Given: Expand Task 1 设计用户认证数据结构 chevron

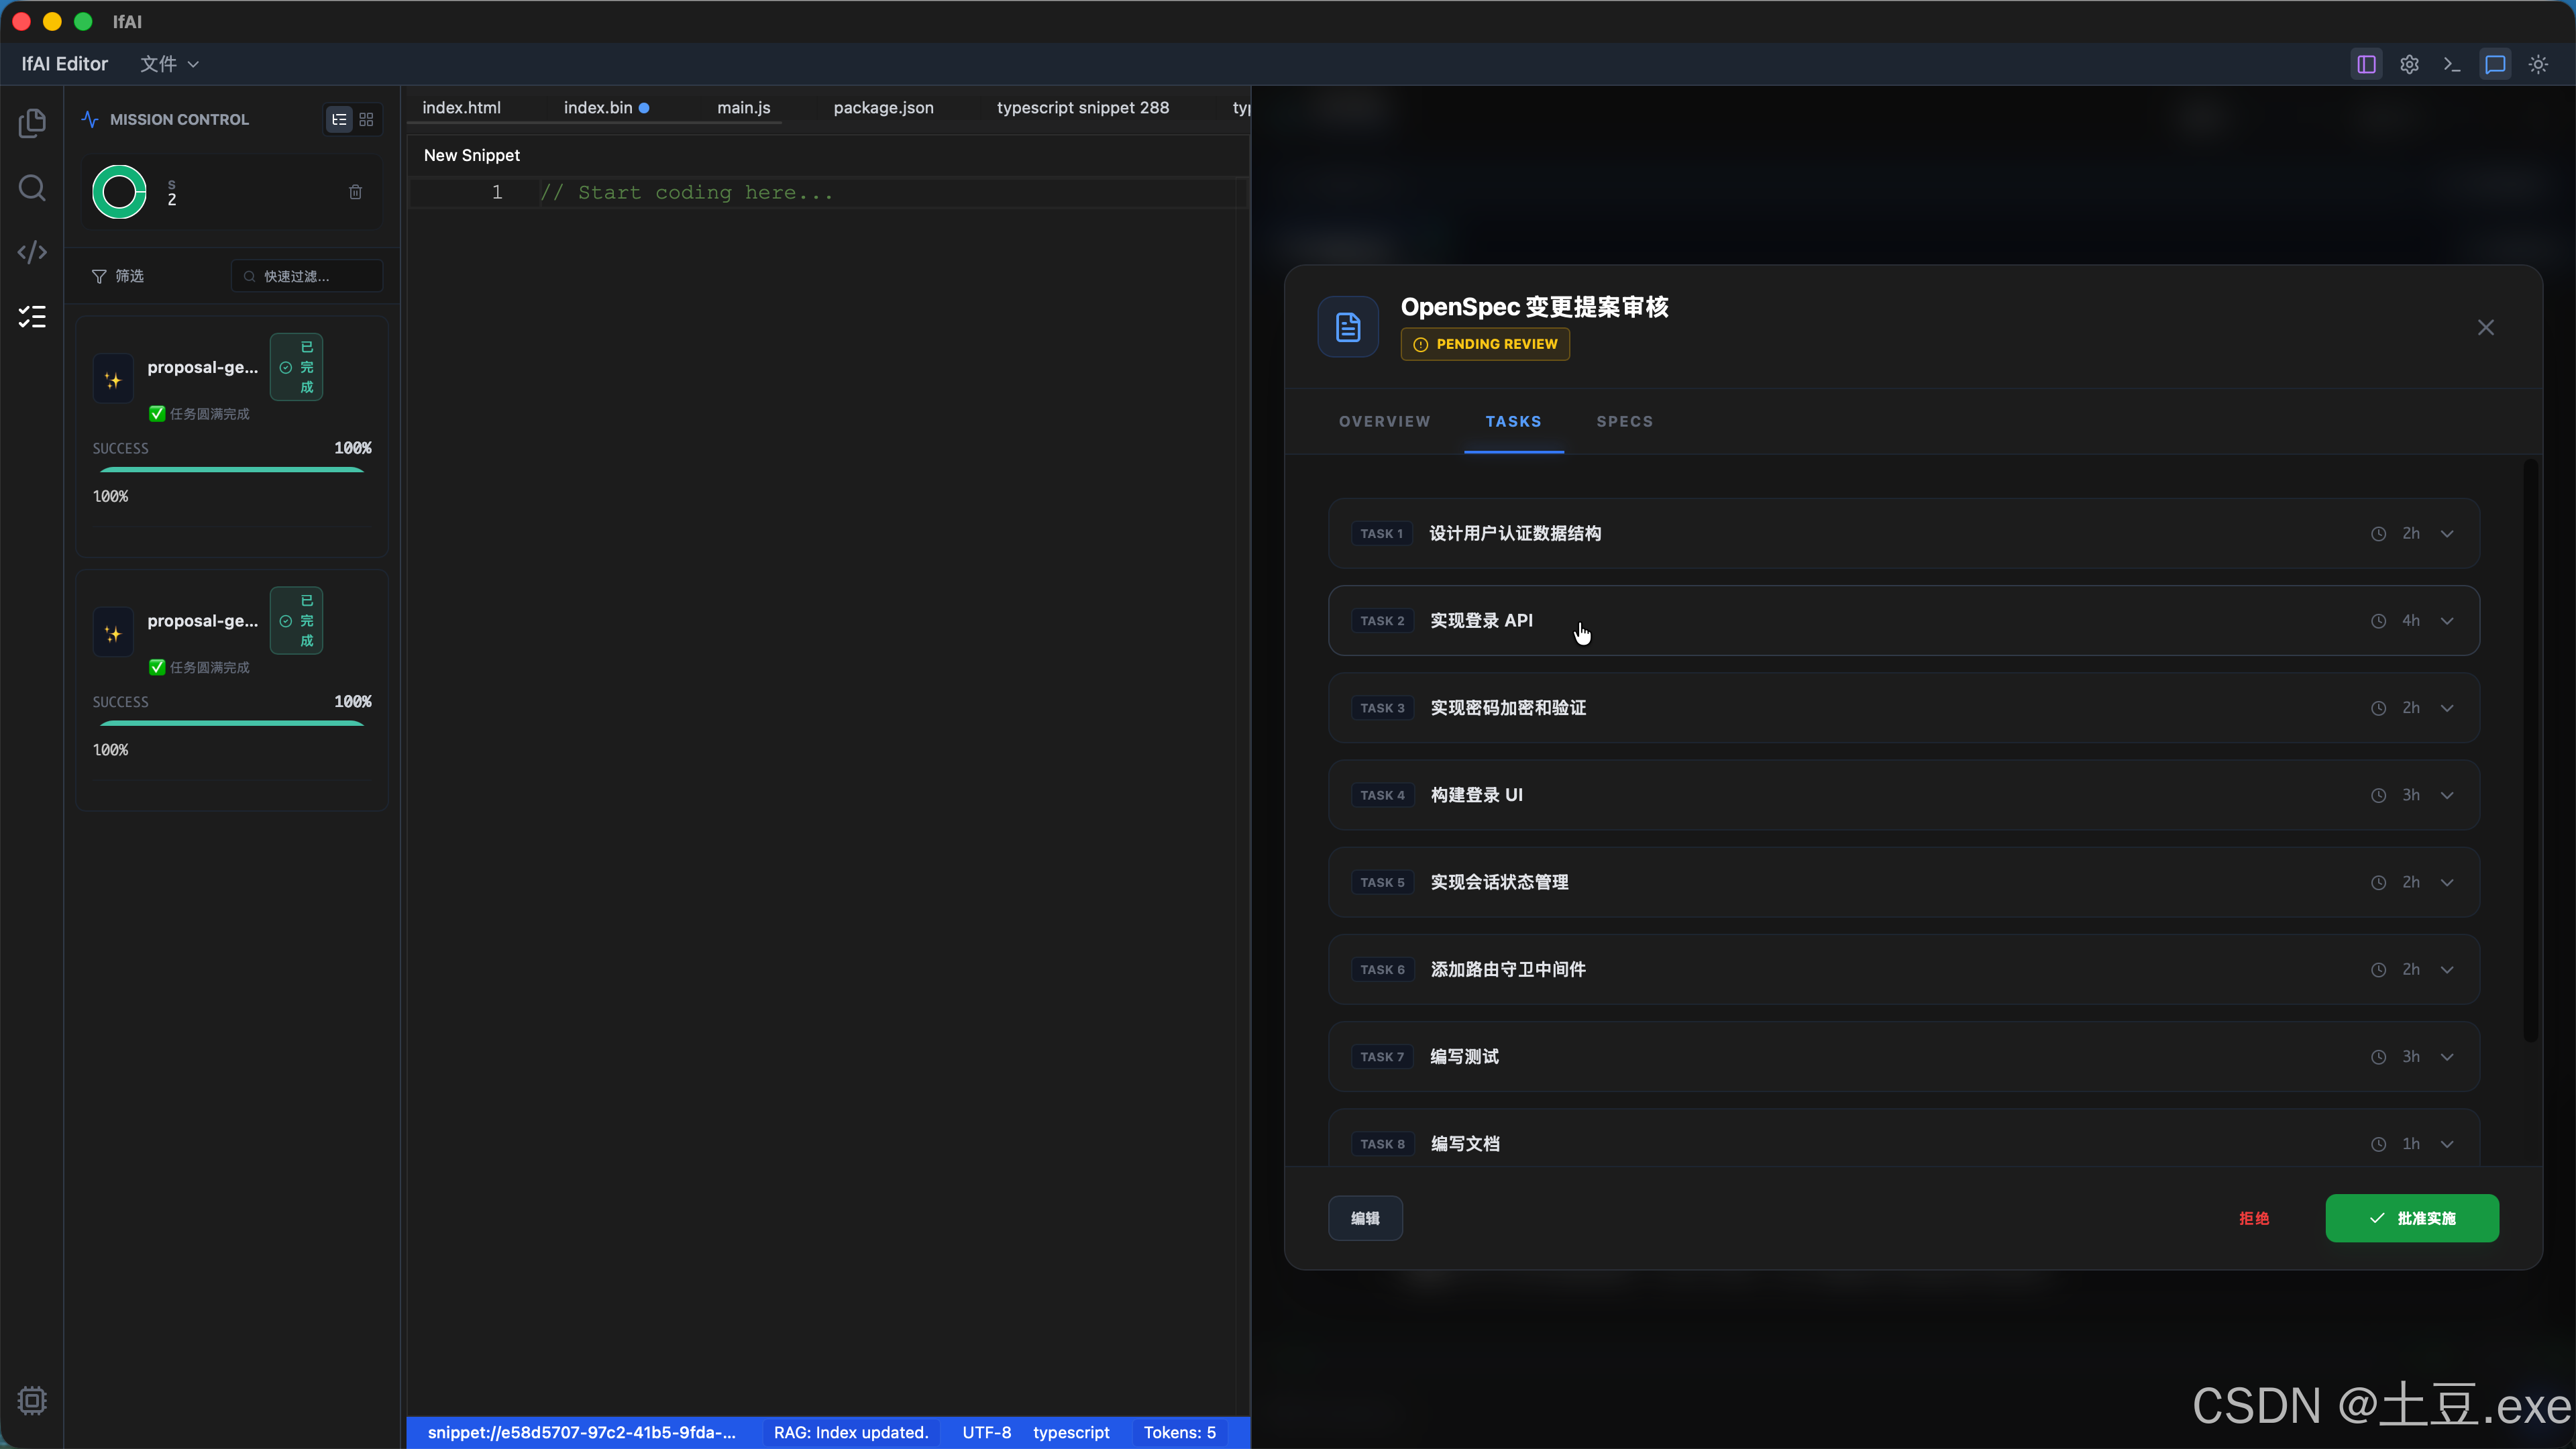Looking at the screenshot, I should click(x=2447, y=534).
